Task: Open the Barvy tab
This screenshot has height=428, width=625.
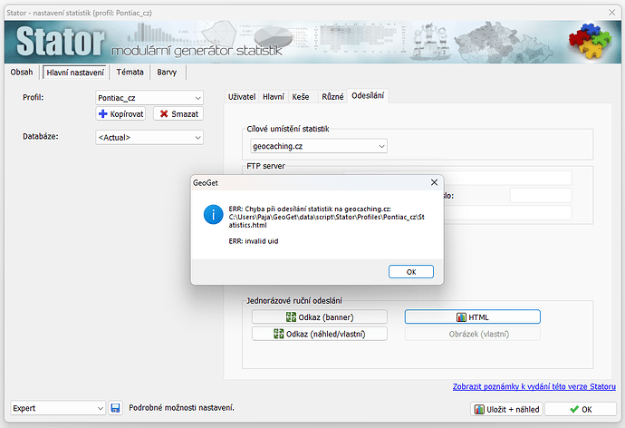Action: [167, 73]
